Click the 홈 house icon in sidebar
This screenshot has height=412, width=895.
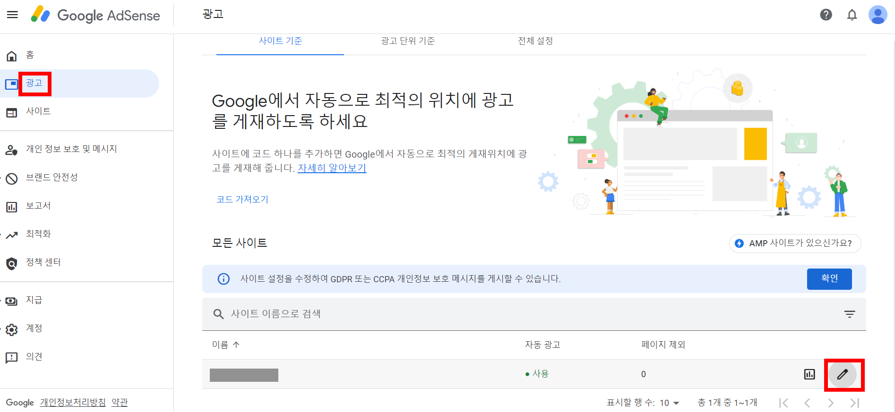click(x=11, y=56)
